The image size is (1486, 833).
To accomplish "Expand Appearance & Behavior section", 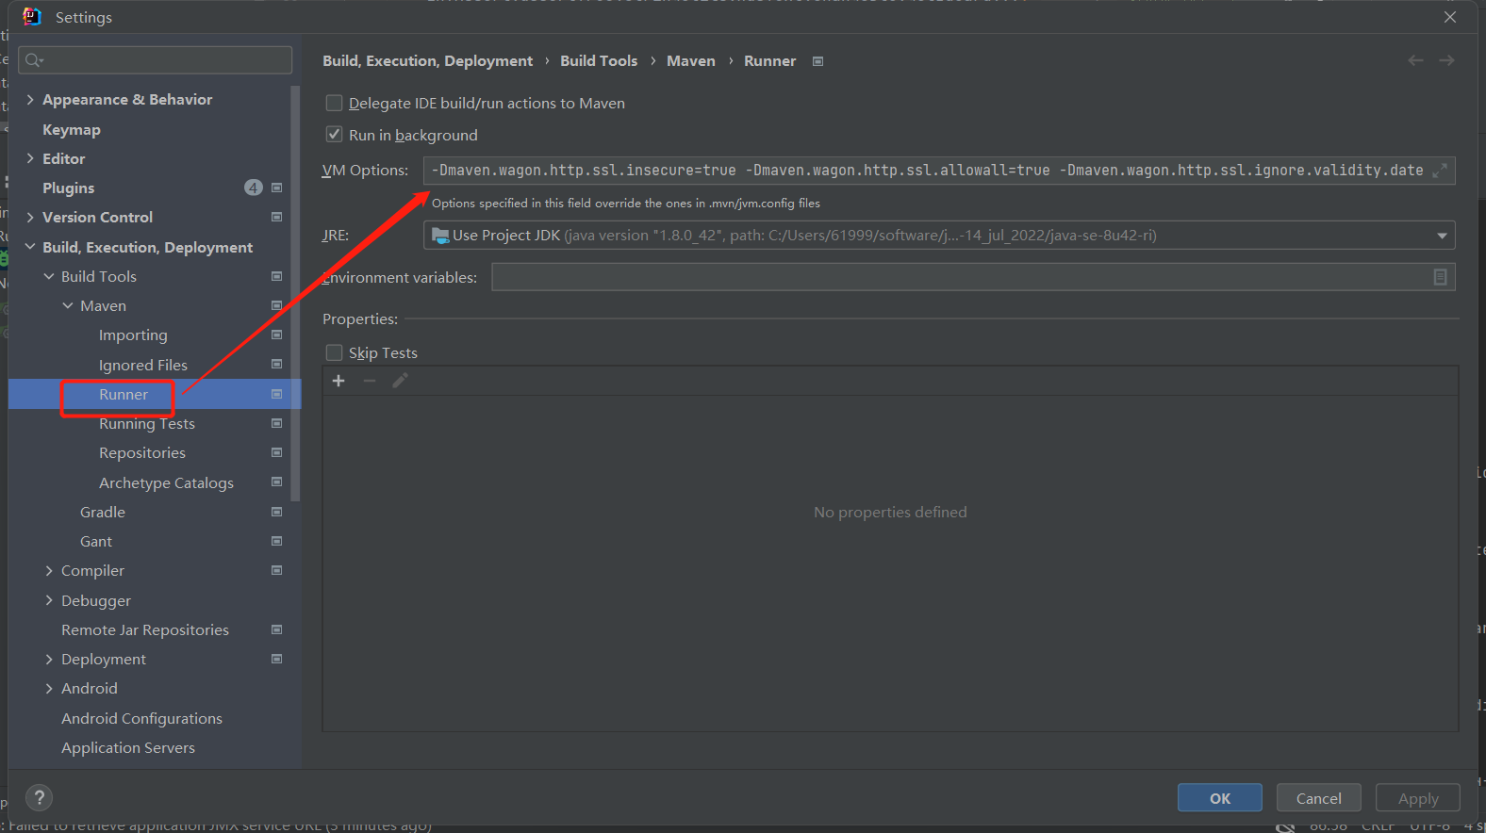I will [30, 99].
